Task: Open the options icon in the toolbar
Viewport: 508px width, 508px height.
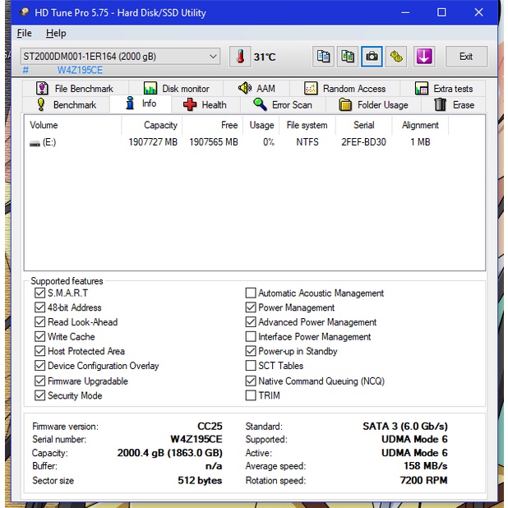Action: [x=397, y=57]
